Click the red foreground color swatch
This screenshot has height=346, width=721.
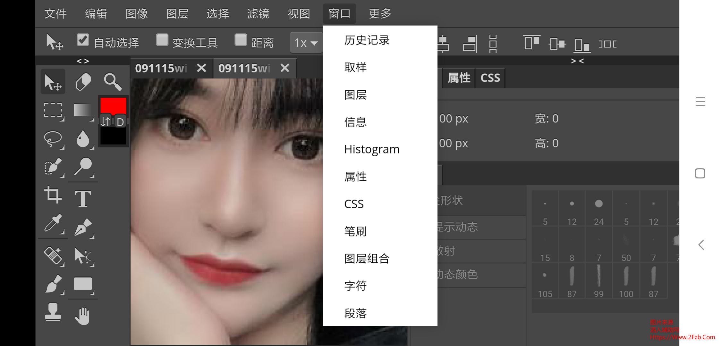(x=113, y=106)
